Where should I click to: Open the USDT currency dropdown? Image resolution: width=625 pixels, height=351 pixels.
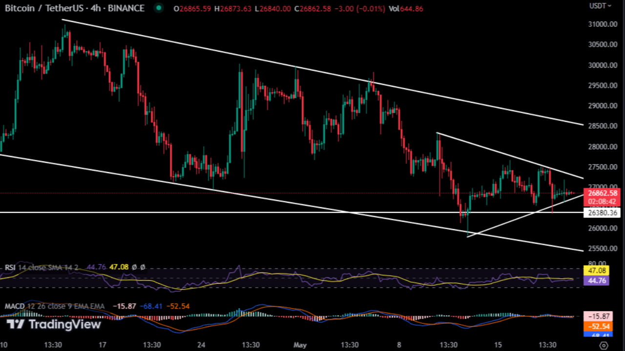[x=599, y=6]
